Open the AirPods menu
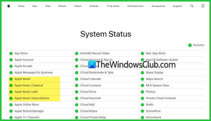 (x=94, y=6)
